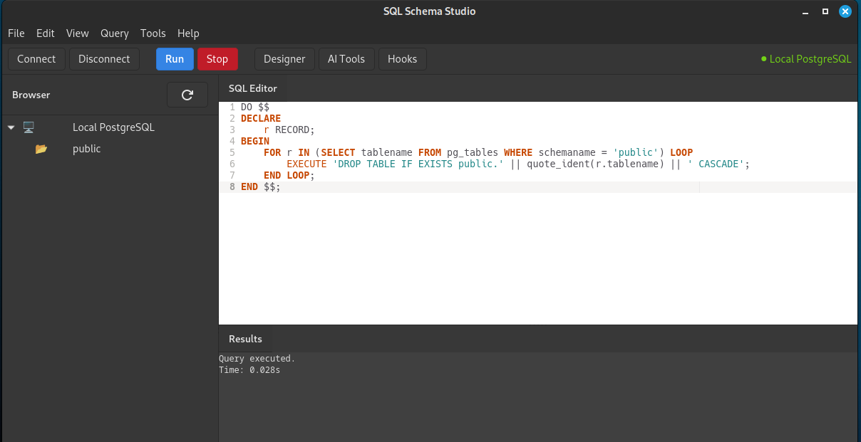Open the AI Tools panel
Image resolution: width=861 pixels, height=442 pixels.
click(x=346, y=59)
